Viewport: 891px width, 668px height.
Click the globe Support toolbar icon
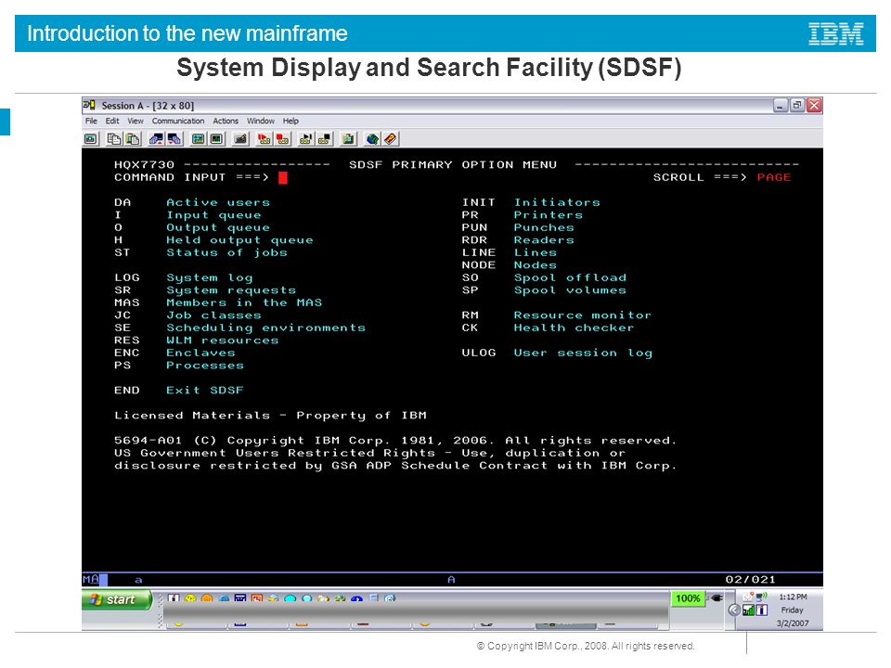click(372, 138)
